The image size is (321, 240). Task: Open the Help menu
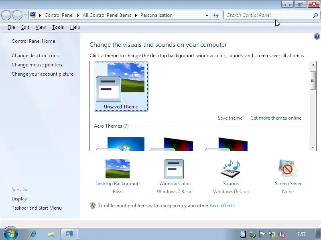(x=75, y=27)
